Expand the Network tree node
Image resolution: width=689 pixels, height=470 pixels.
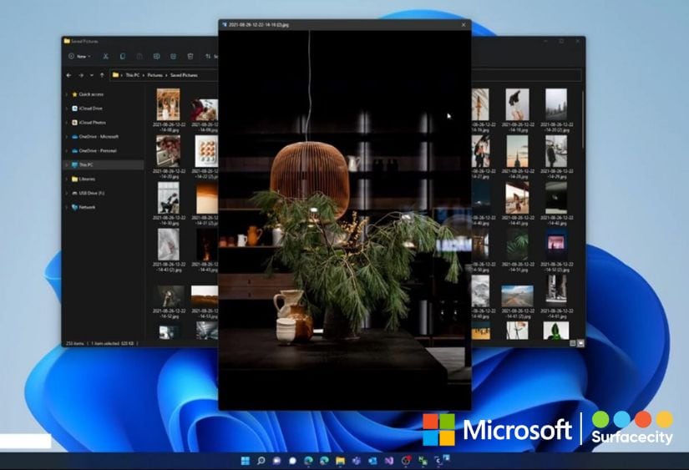click(66, 207)
